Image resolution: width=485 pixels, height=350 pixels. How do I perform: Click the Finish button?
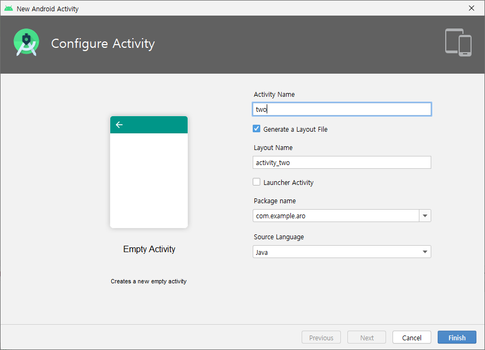click(x=457, y=337)
